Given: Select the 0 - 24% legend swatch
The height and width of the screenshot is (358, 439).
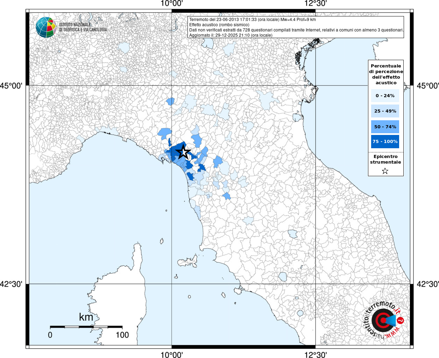Looking at the screenshot, I should coord(385,95).
